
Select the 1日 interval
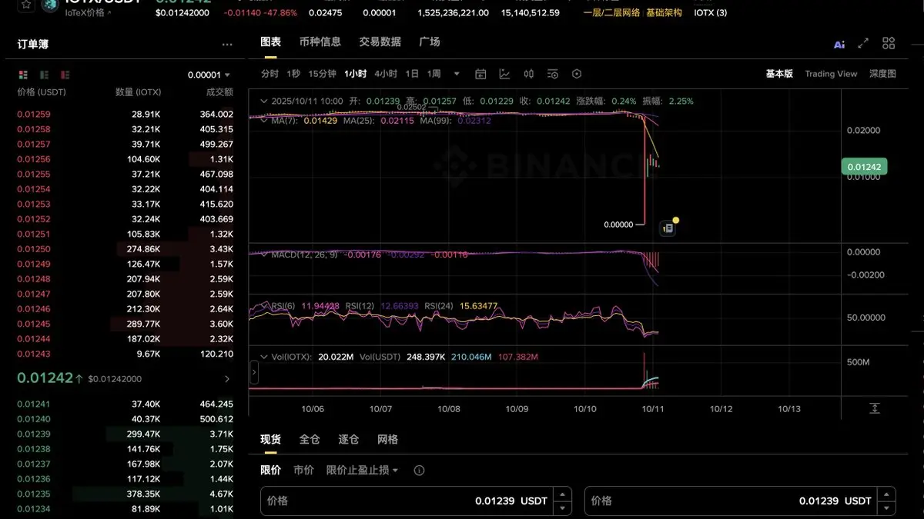pos(412,74)
